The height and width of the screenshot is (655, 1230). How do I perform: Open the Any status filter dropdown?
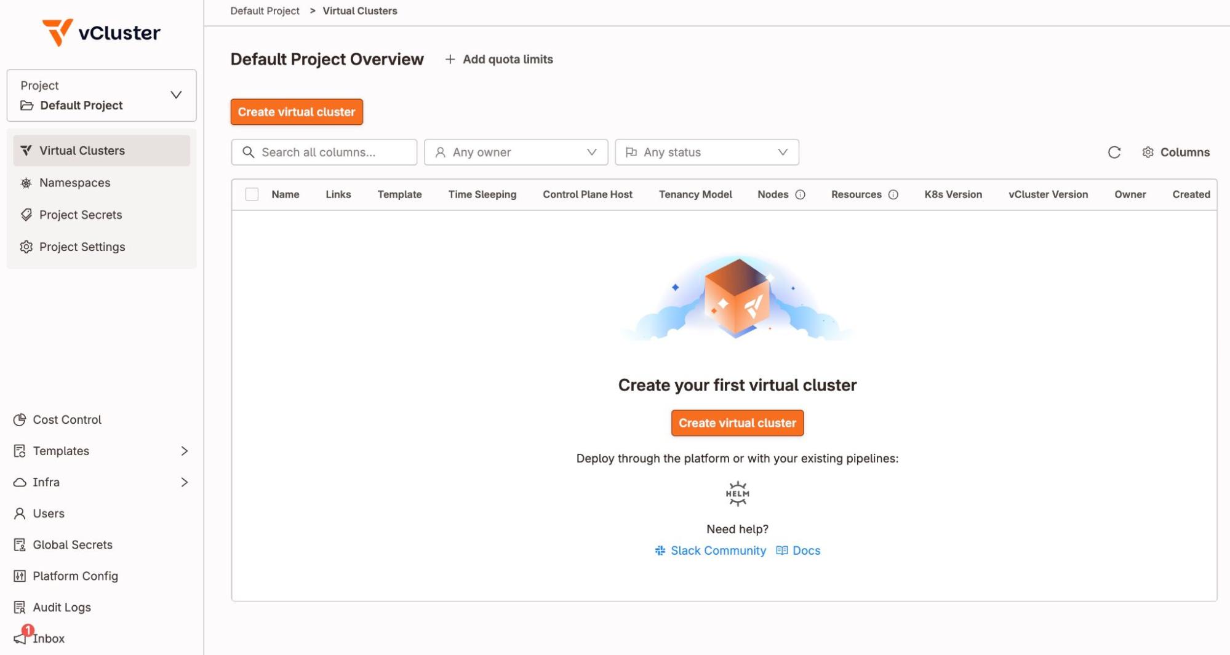[x=707, y=152]
